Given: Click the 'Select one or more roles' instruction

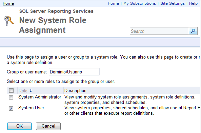Looking at the screenshot, I should tap(61, 82).
